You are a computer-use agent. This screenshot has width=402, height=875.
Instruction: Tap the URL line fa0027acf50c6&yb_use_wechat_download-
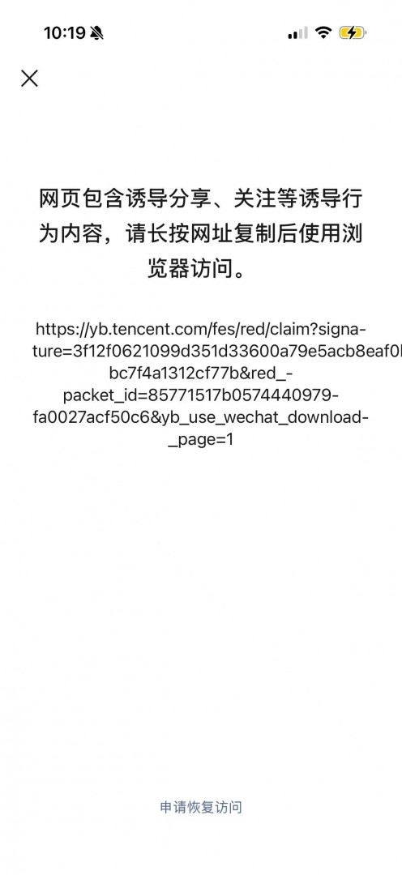click(201, 417)
